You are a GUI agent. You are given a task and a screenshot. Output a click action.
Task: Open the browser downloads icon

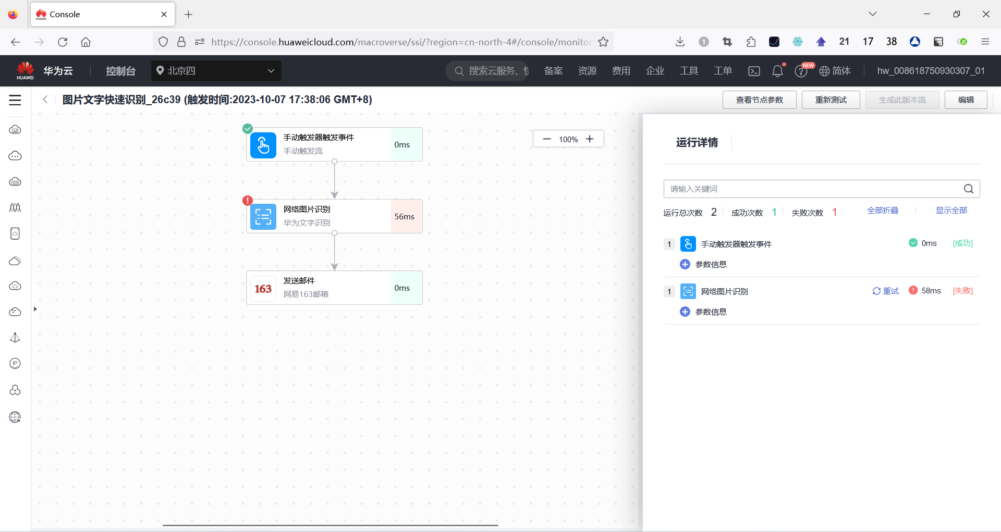click(x=680, y=42)
